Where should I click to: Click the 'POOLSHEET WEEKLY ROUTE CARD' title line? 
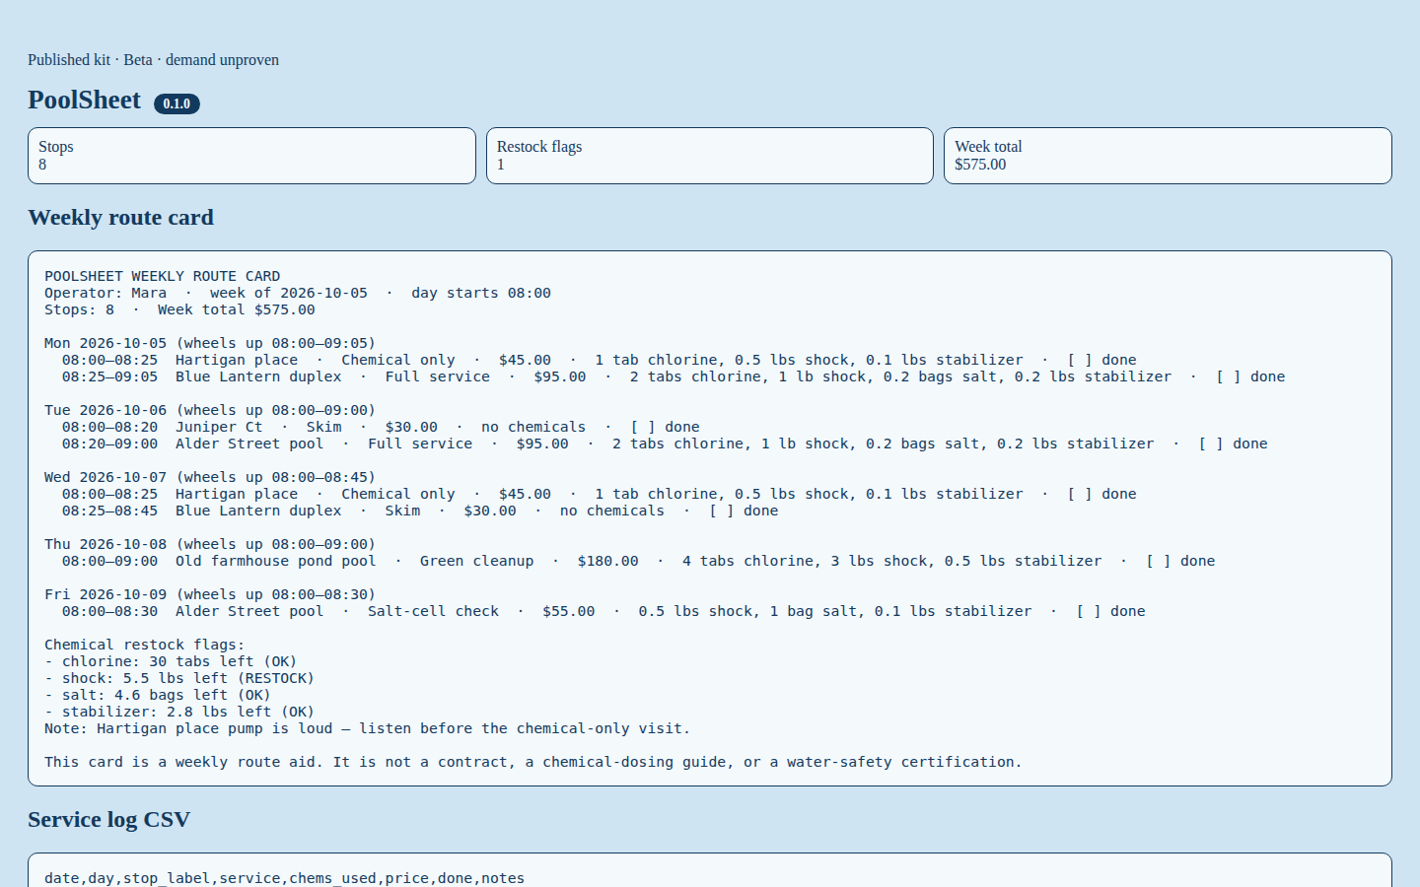163,276
